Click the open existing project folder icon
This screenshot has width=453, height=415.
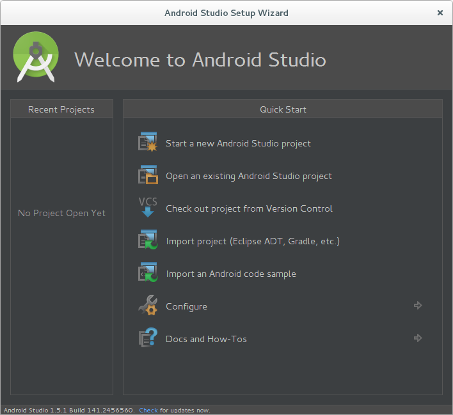click(148, 175)
